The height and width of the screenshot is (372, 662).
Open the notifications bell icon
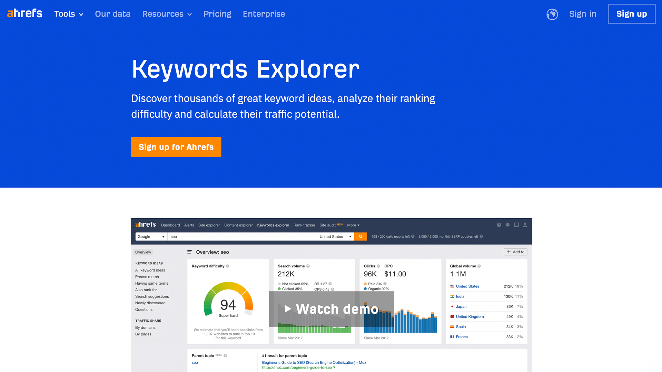point(508,225)
